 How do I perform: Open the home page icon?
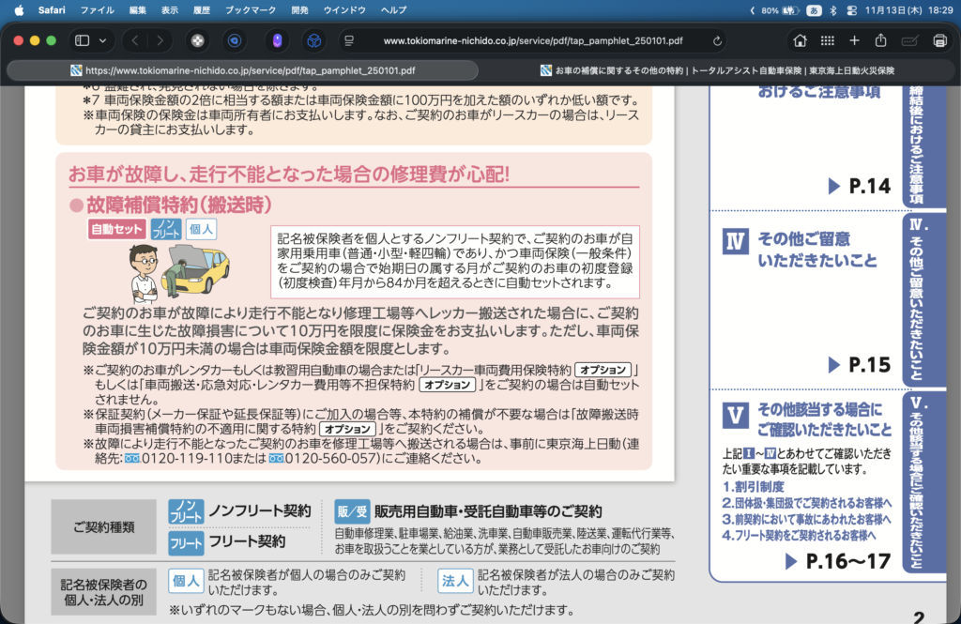(800, 41)
